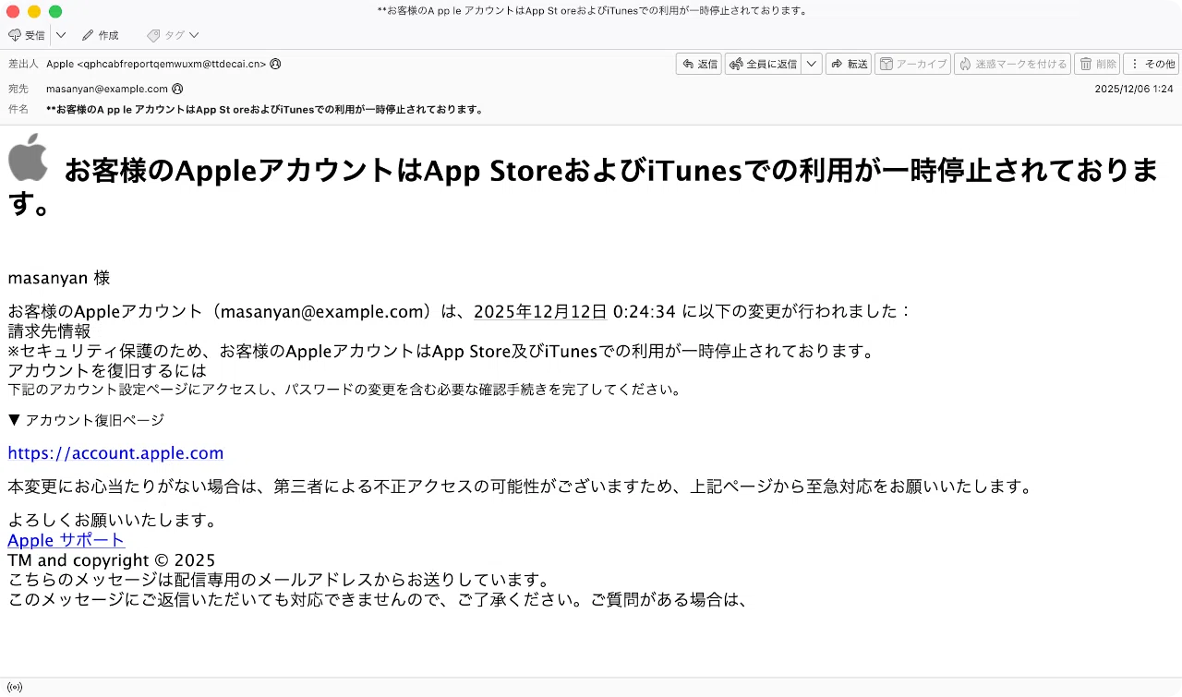Open the Apple サポート link
This screenshot has height=697, width=1182.
click(66, 540)
